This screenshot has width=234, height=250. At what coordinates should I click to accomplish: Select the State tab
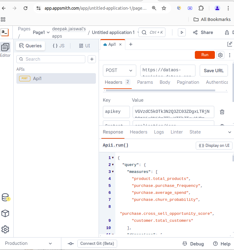pyautogui.click(x=195, y=132)
